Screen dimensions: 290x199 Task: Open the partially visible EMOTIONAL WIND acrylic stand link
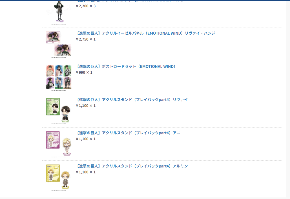[x=130, y=1]
